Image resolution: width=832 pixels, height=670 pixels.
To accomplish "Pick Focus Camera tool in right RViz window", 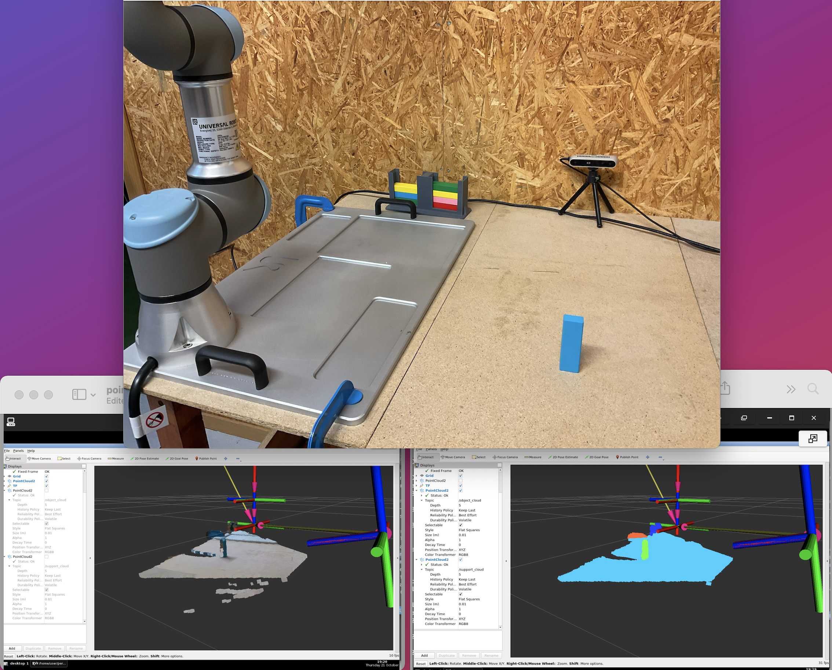I will (x=505, y=457).
